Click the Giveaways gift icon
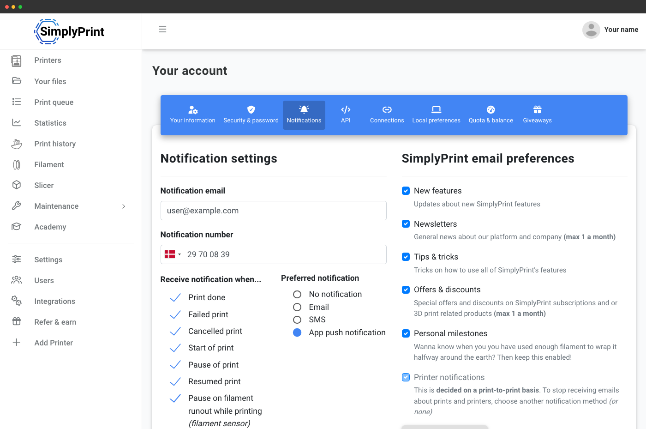646x429 pixels. tap(538, 109)
